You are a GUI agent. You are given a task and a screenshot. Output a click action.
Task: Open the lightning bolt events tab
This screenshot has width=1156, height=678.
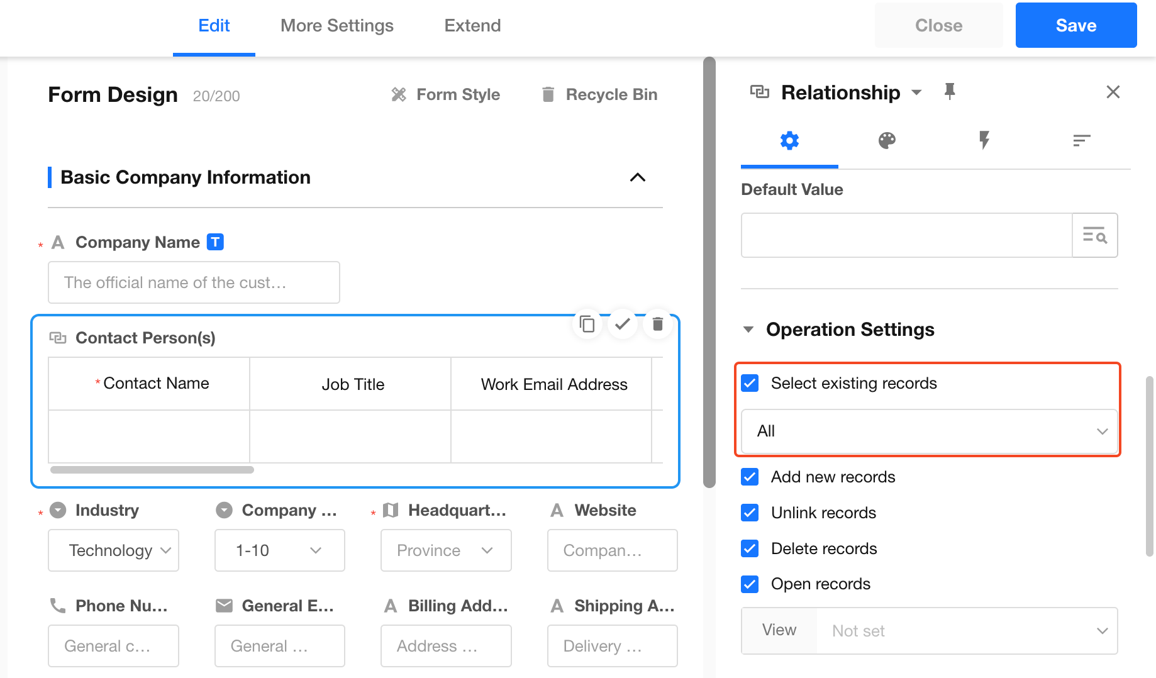[984, 140]
